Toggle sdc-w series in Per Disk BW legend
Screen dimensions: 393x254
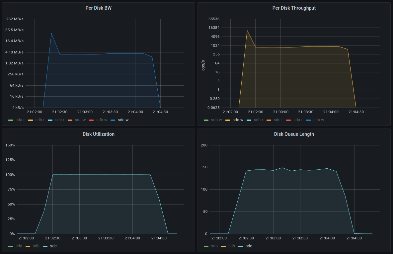[x=123, y=120]
